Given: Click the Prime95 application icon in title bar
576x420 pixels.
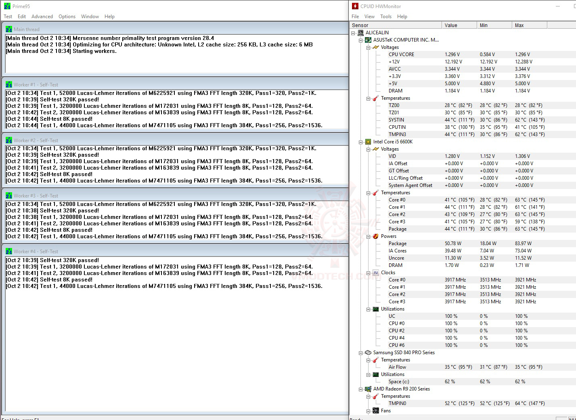Looking at the screenshot, I should pos(7,6).
